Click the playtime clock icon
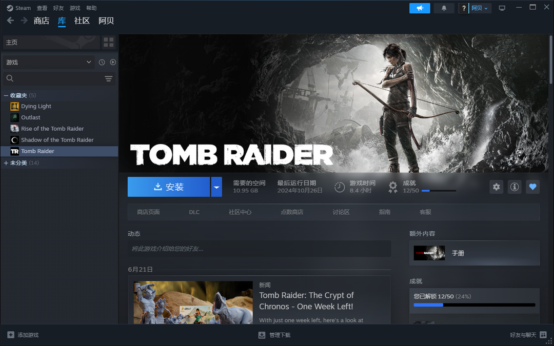The image size is (554, 346). (x=340, y=187)
